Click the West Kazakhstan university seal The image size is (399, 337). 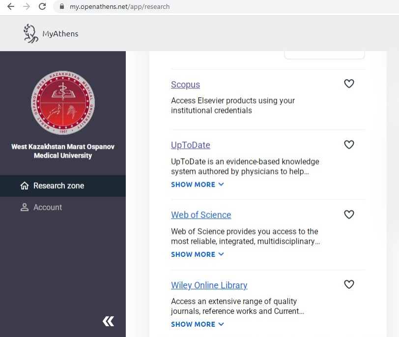pyautogui.click(x=63, y=103)
